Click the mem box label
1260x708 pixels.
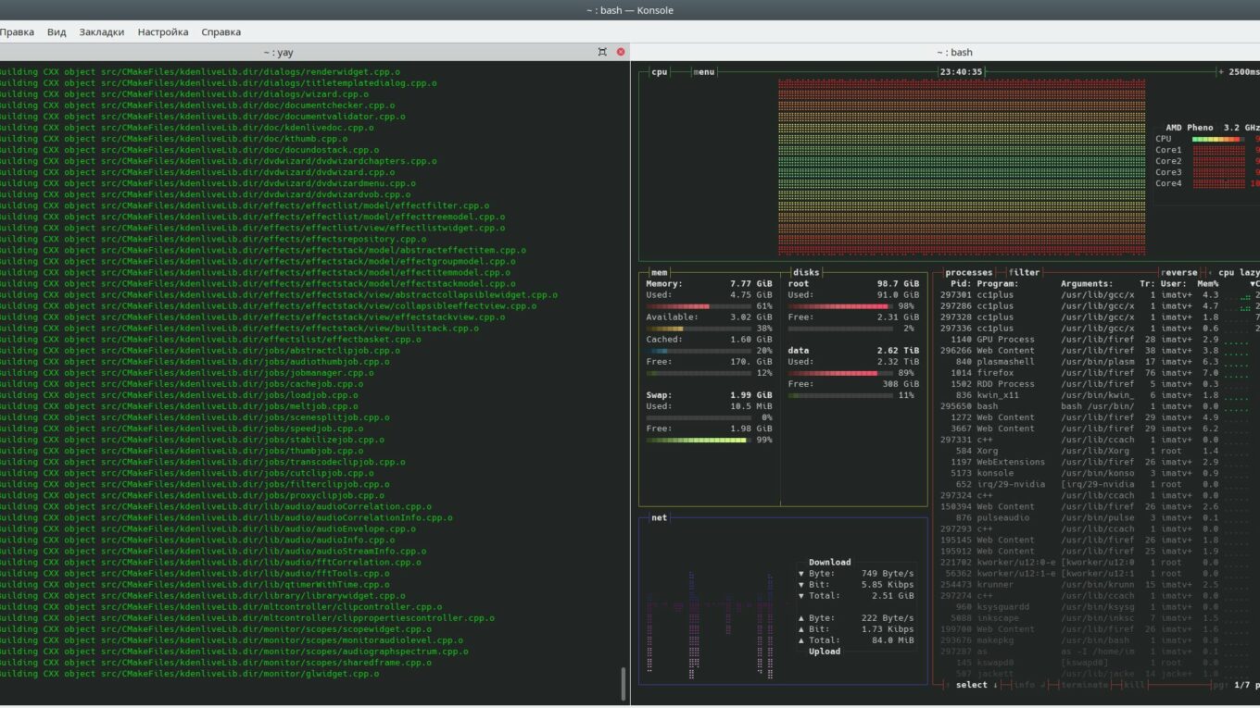tap(660, 273)
